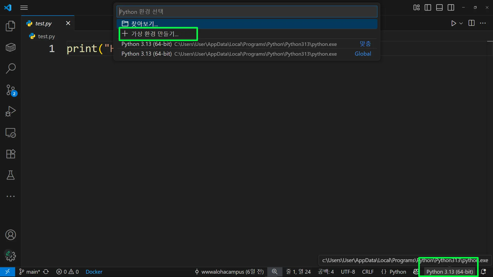Open the Extensions view icon
The image size is (493, 277).
coord(11,154)
